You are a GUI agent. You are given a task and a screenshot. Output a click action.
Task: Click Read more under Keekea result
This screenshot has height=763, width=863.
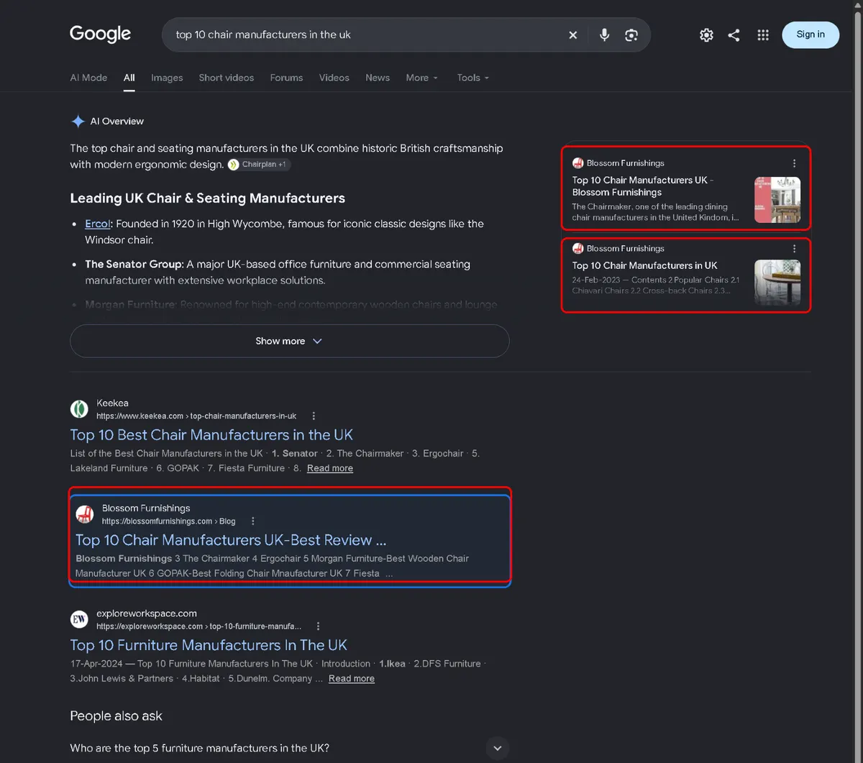(x=330, y=468)
